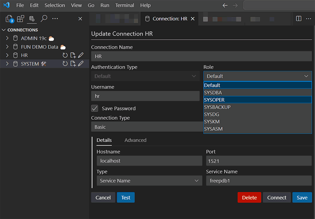The image size is (315, 219).
Task: Click the Hostname input field
Action: pos(149,161)
